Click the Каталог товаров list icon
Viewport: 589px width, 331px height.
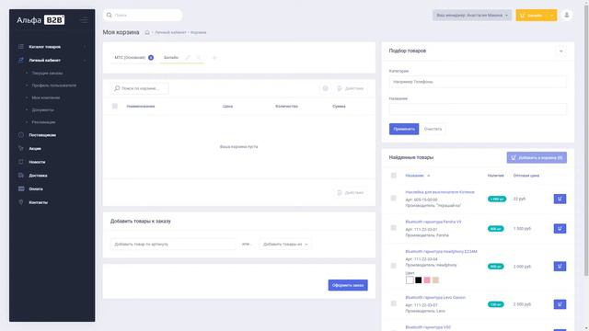(x=21, y=47)
